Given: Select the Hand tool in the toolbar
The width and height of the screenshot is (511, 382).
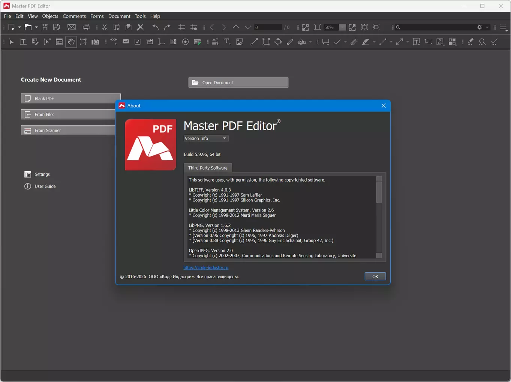Looking at the screenshot, I should click(71, 42).
